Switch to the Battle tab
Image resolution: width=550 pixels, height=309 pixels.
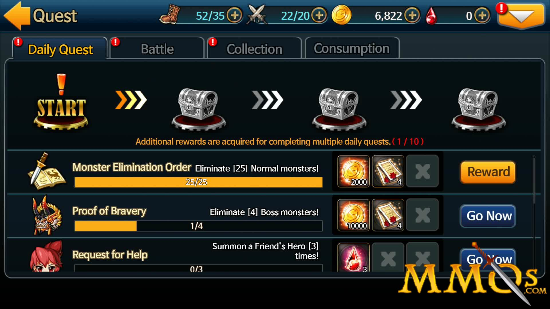point(157,48)
